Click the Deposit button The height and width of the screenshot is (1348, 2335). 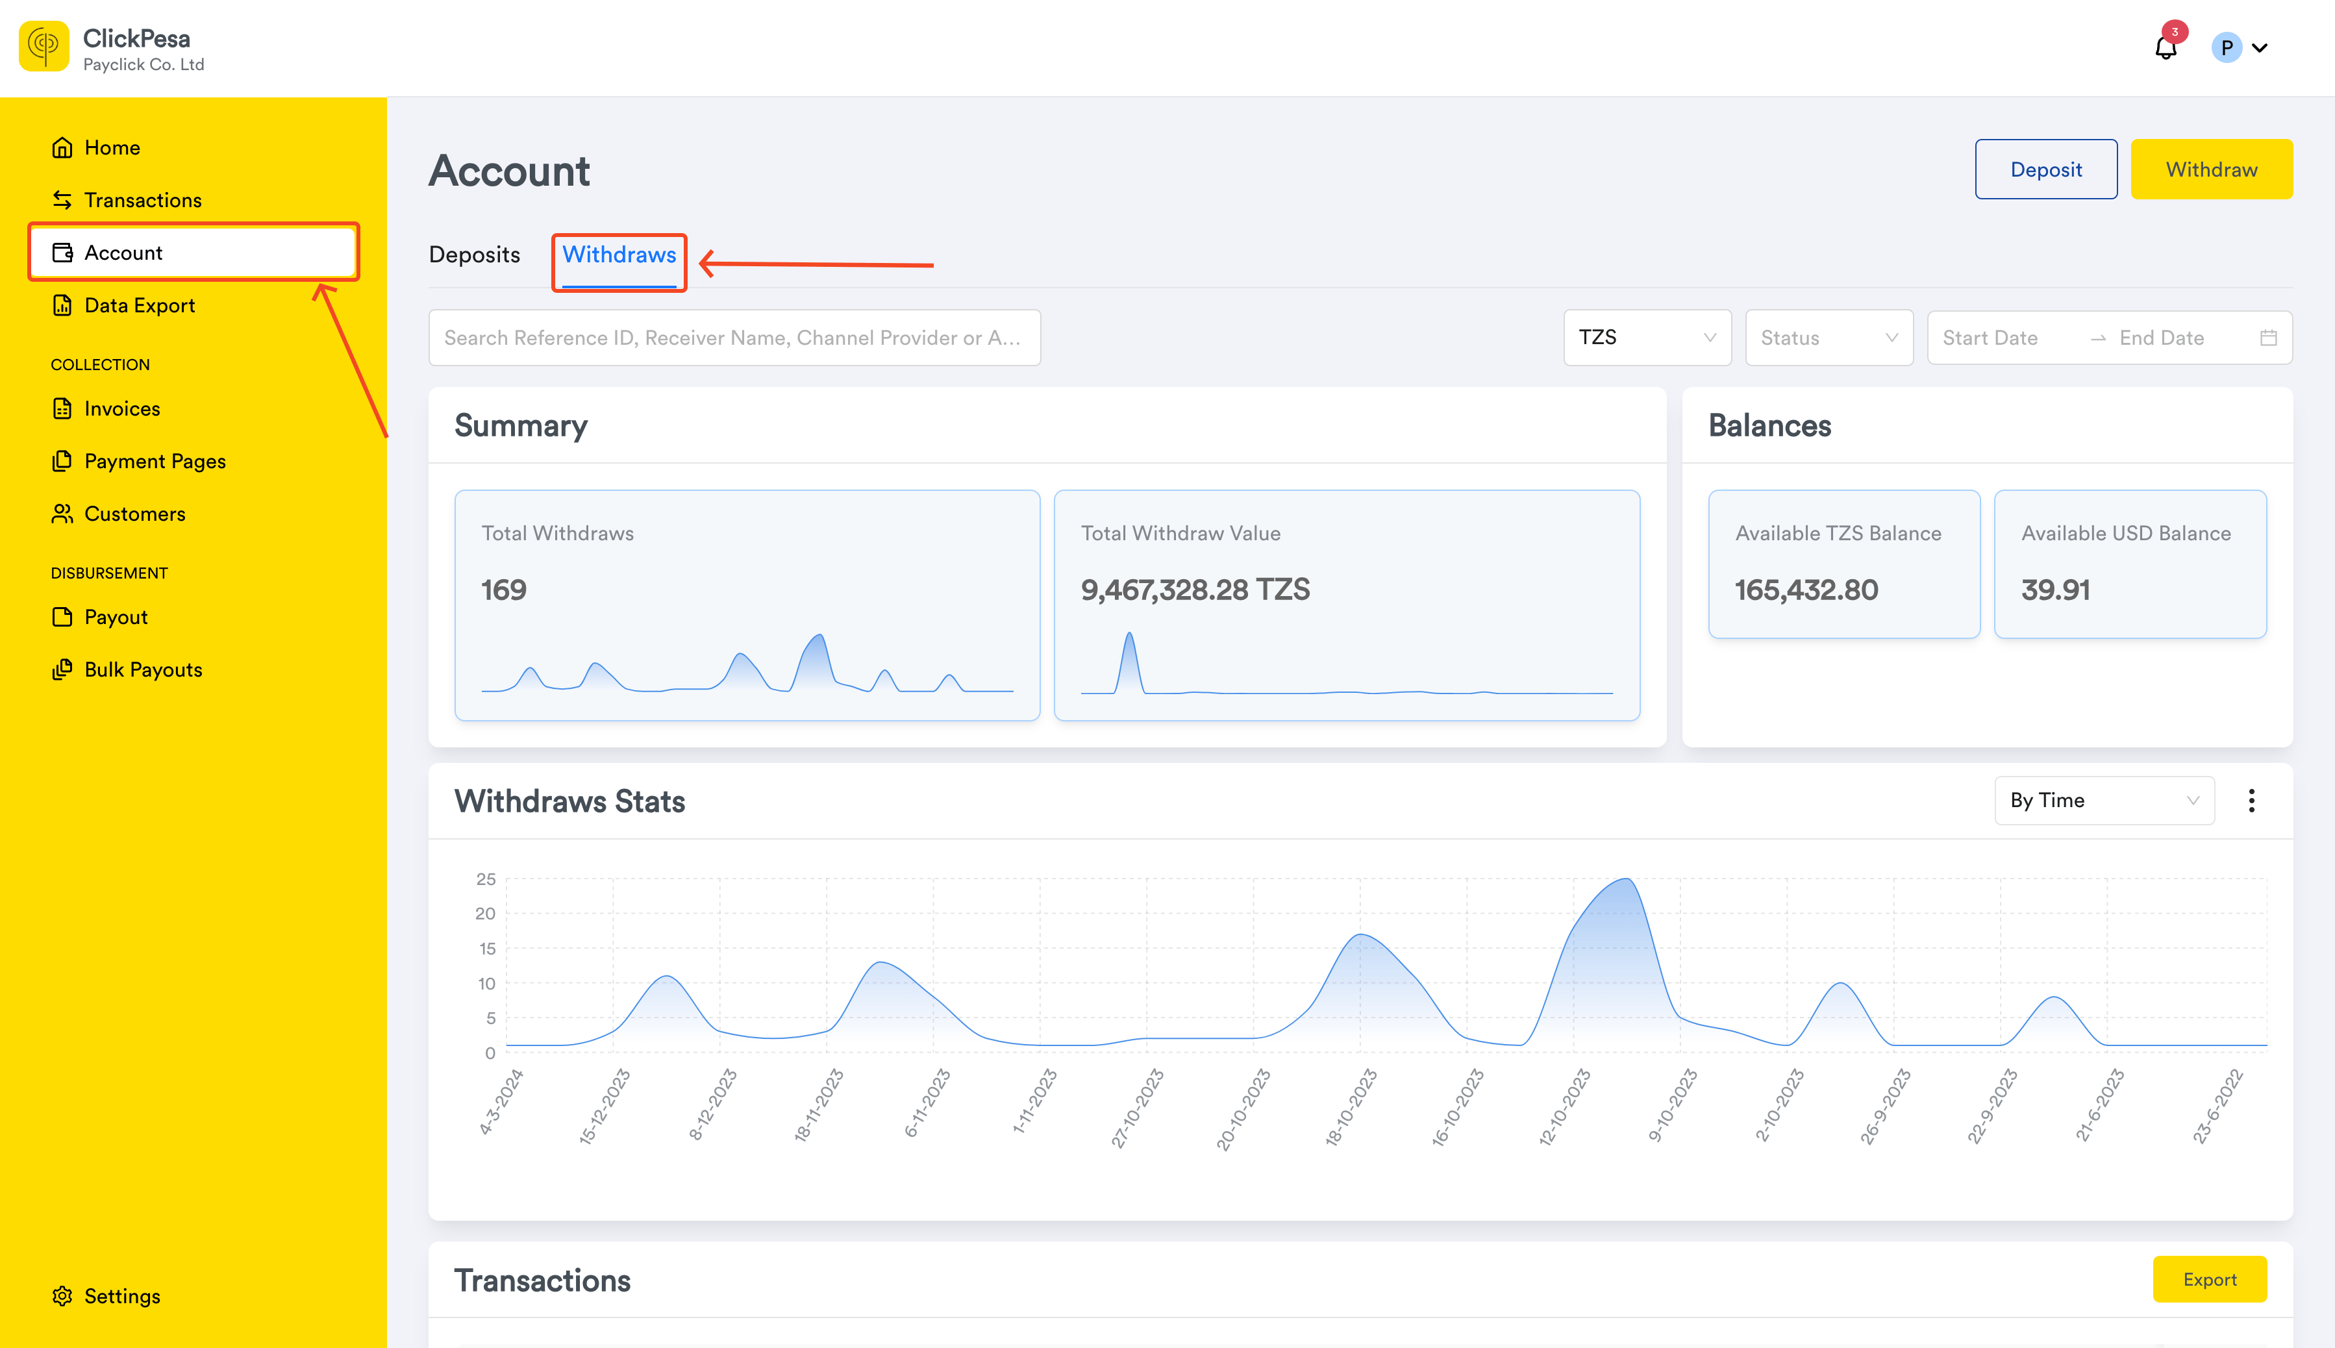[2045, 169]
